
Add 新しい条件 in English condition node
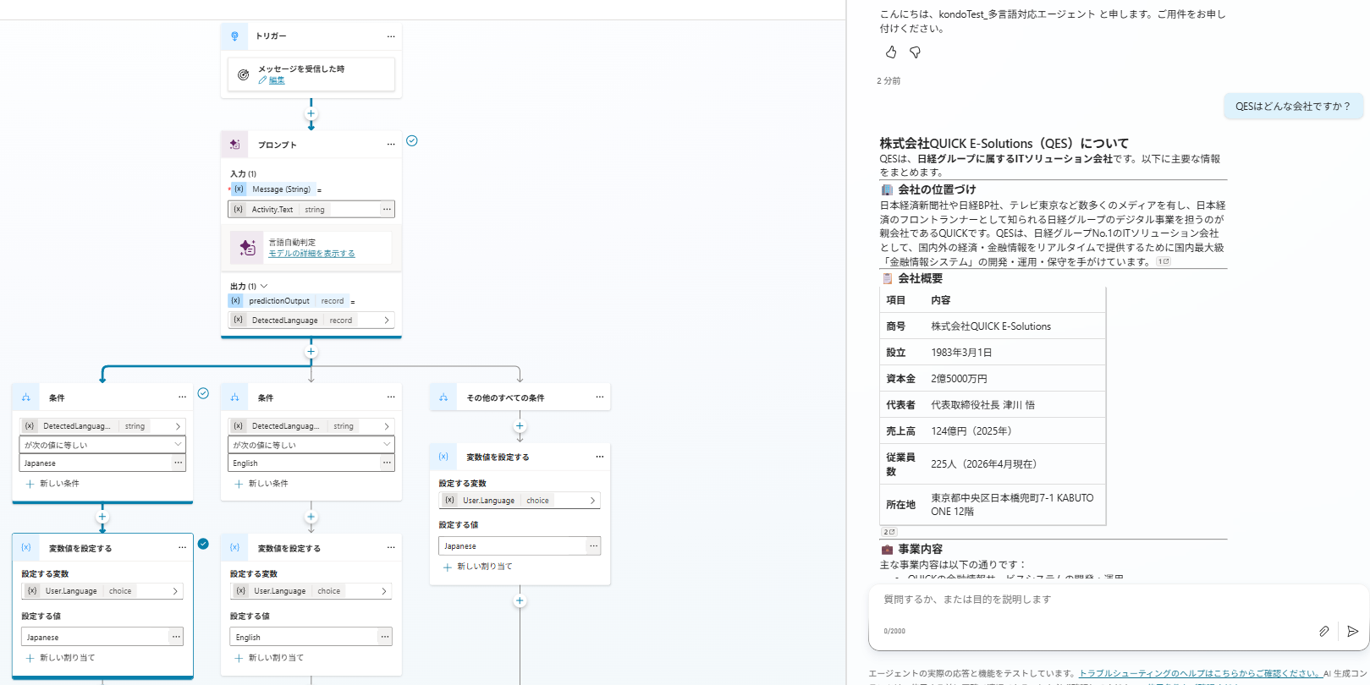click(261, 484)
